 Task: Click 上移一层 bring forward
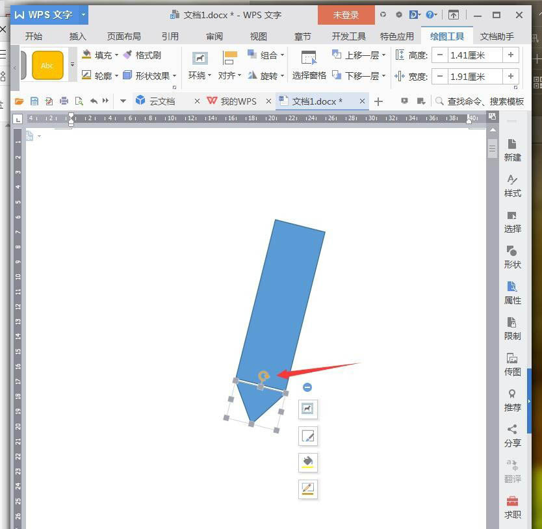click(x=359, y=55)
